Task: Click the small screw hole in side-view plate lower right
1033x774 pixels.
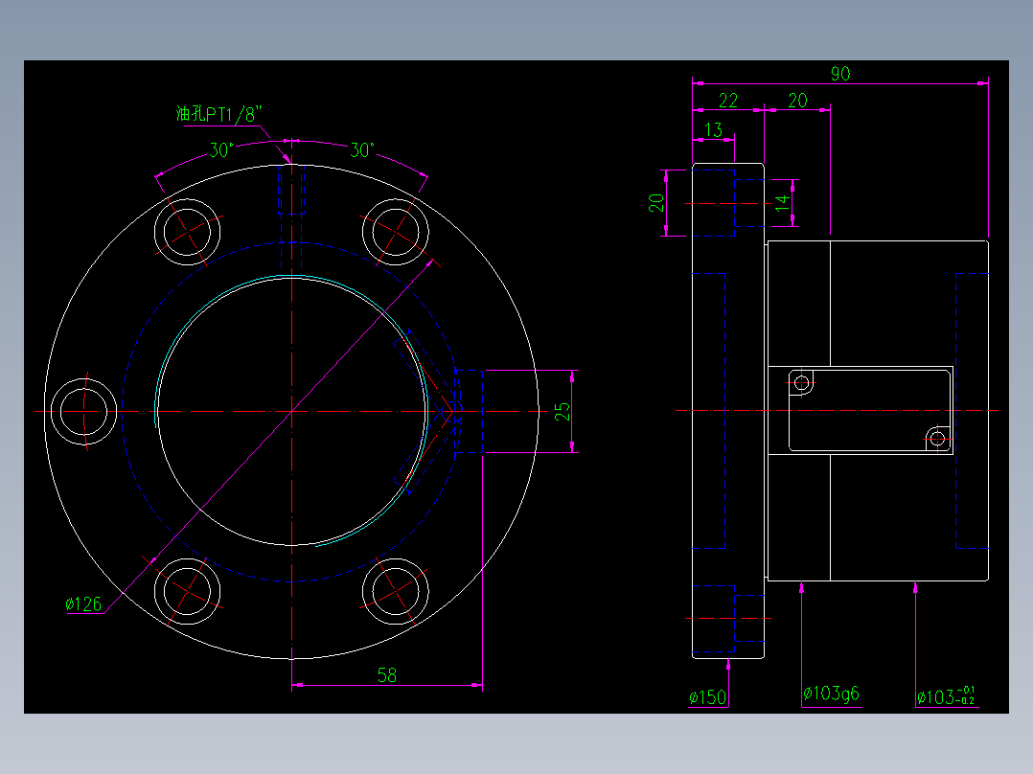Action: click(x=937, y=439)
